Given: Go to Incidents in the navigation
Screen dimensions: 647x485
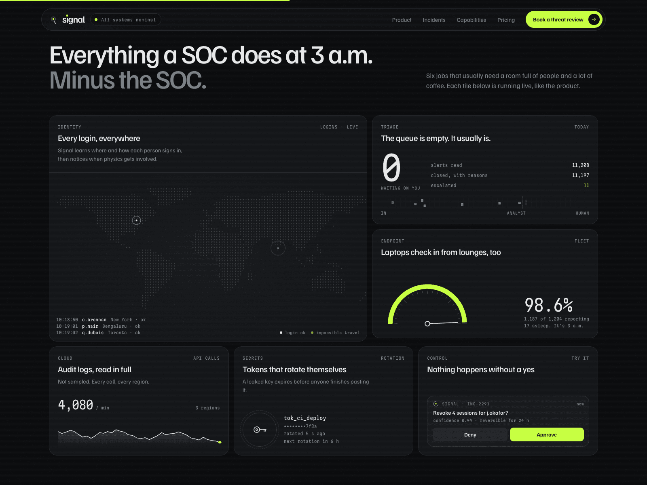Looking at the screenshot, I should (x=434, y=20).
